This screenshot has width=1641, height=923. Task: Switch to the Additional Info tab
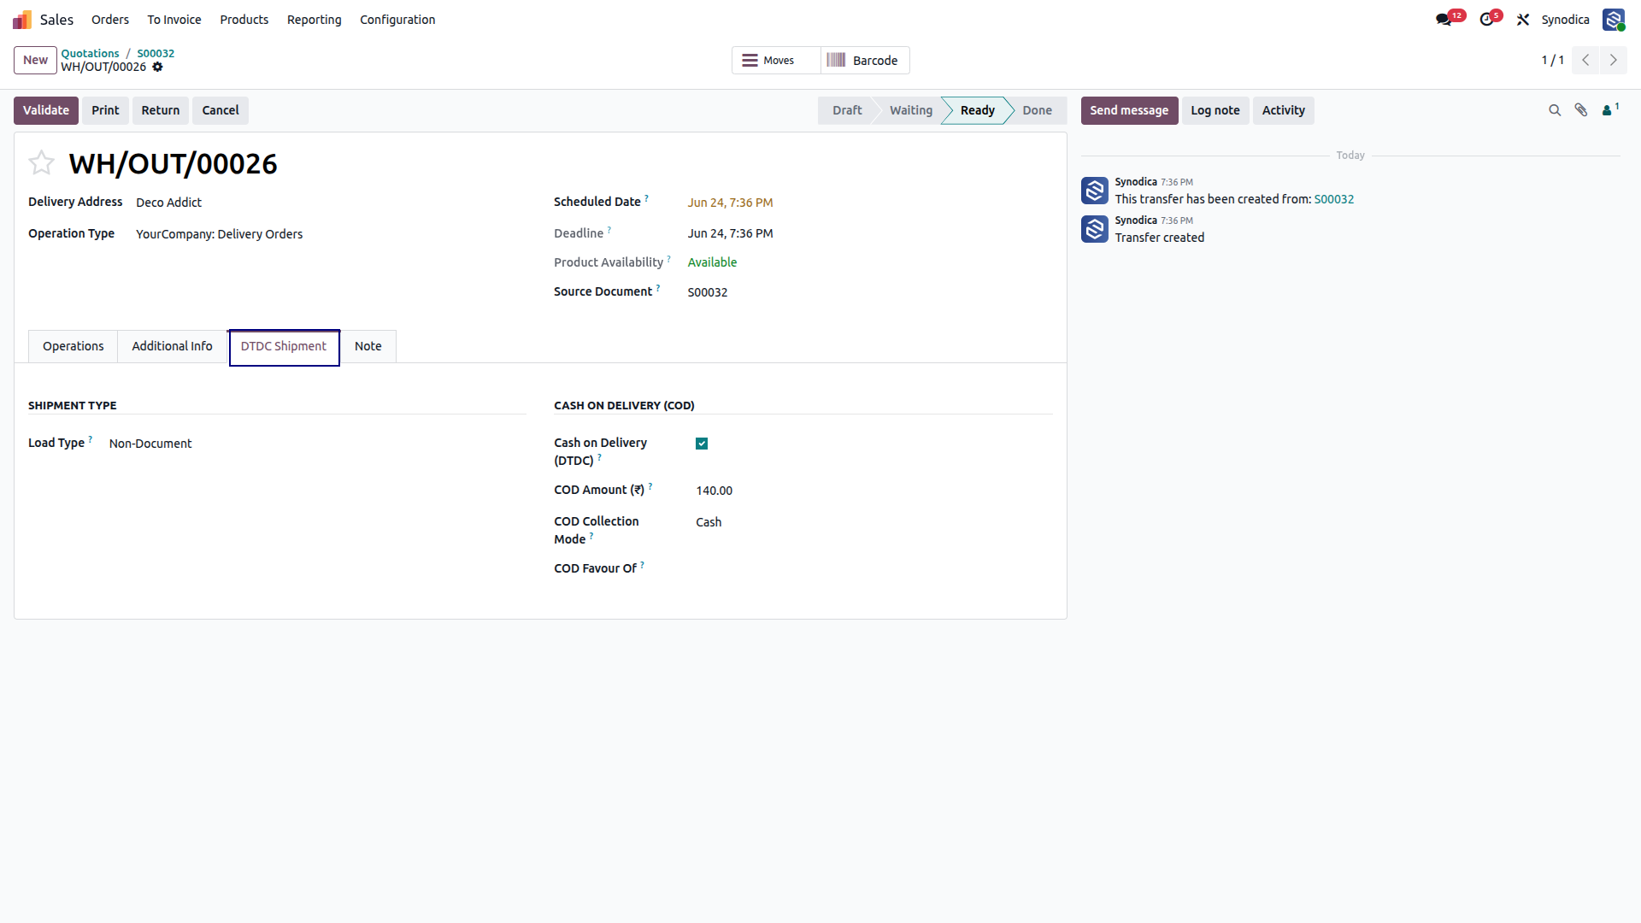click(172, 346)
